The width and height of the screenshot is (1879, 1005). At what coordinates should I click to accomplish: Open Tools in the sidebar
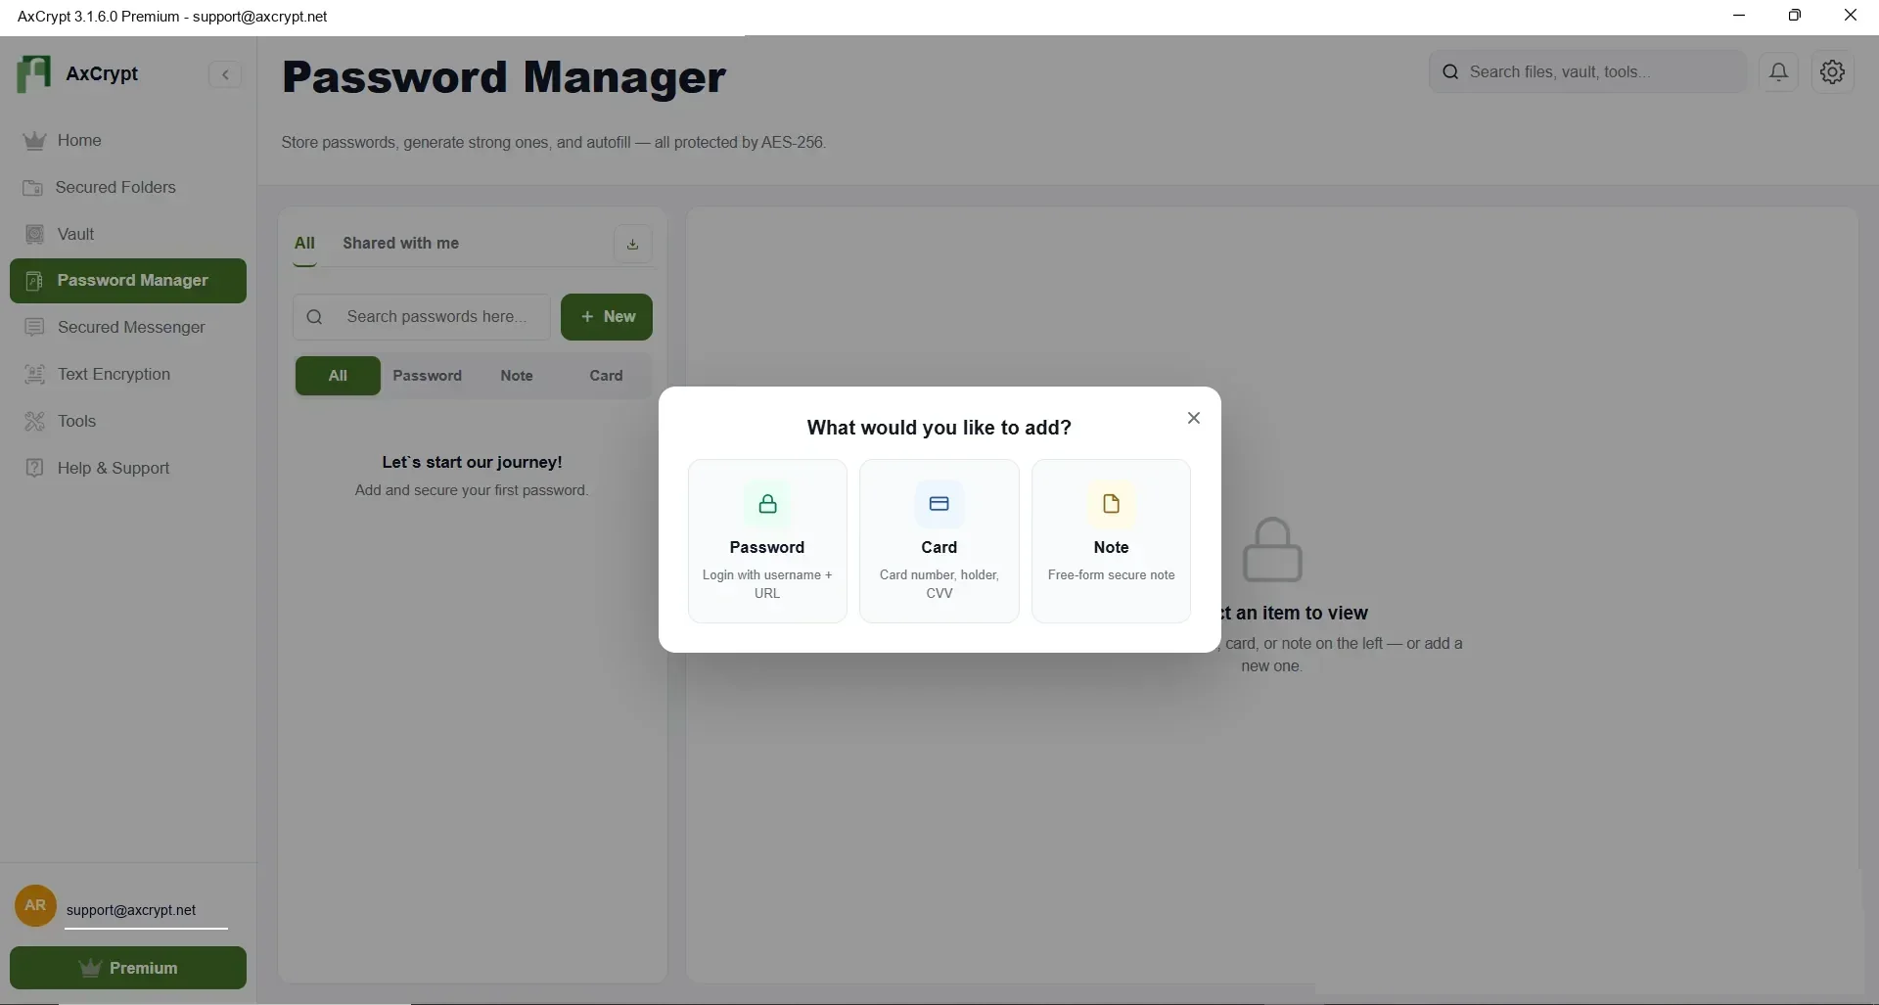pos(128,422)
